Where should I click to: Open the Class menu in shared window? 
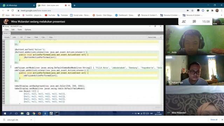click(7, 29)
